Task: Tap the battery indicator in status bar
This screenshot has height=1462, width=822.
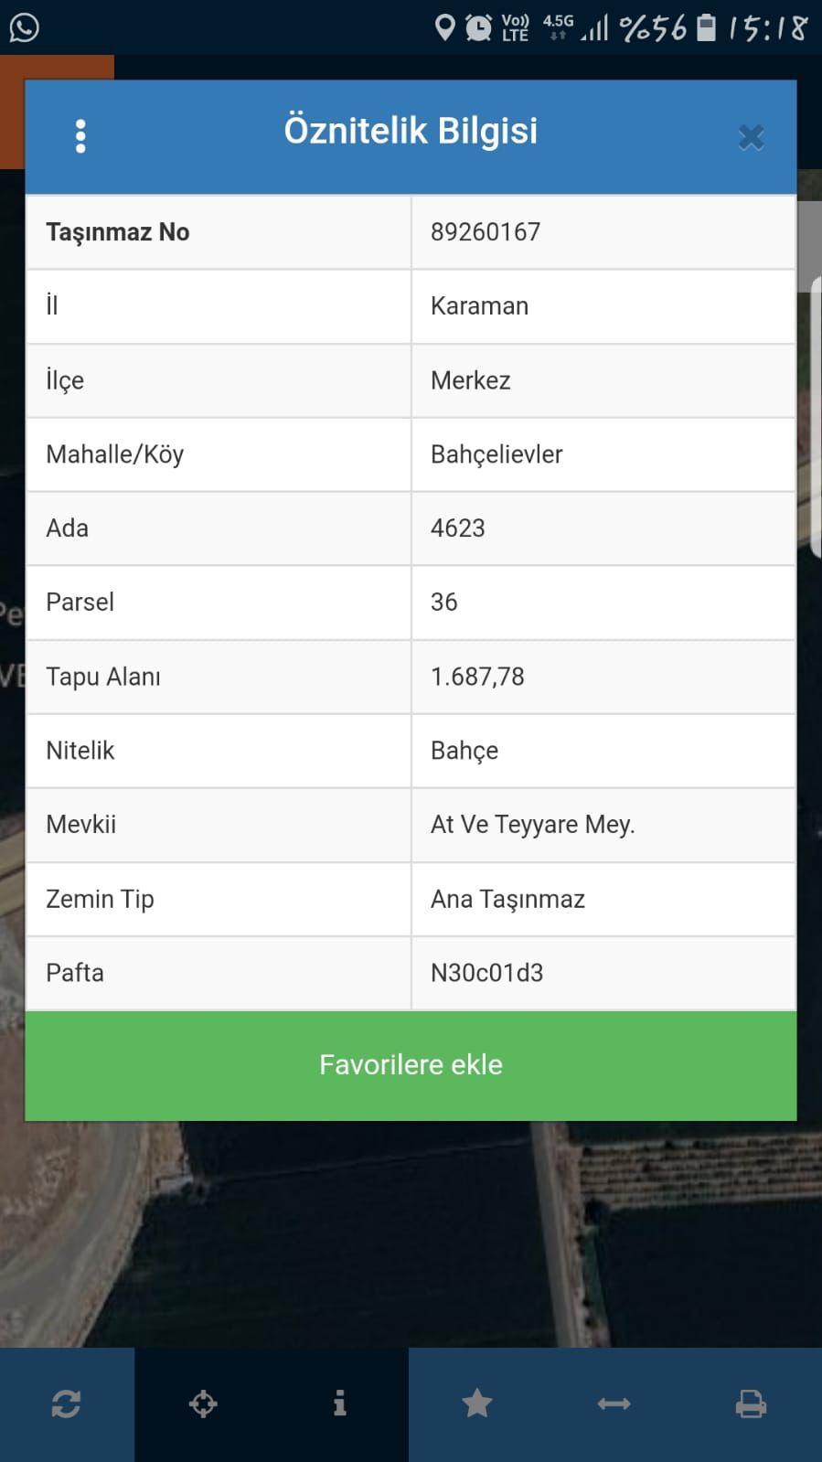Action: (707, 27)
